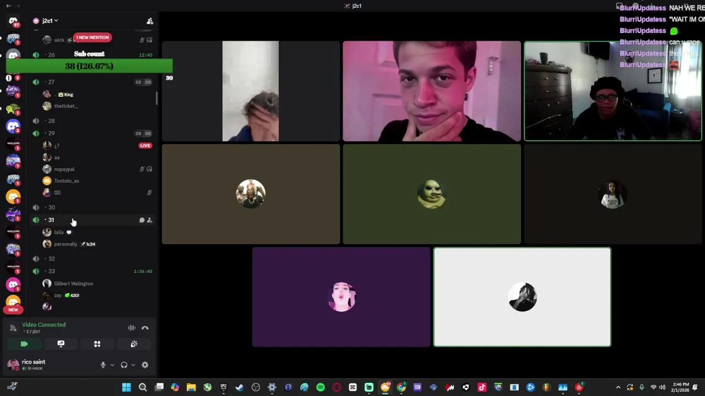The width and height of the screenshot is (705, 396).
Task: Select user Toototo_as in channel 29
Action: [x=67, y=181]
